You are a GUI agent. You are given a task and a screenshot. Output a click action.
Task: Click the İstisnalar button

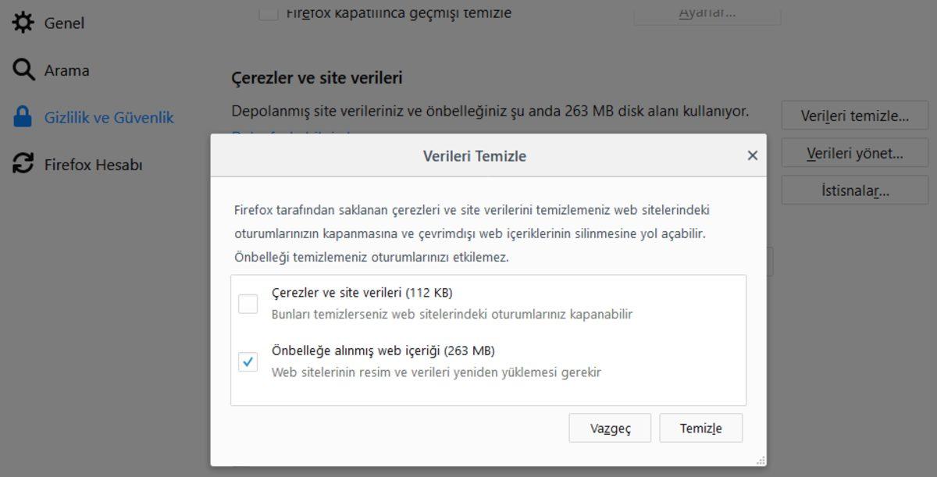point(854,190)
